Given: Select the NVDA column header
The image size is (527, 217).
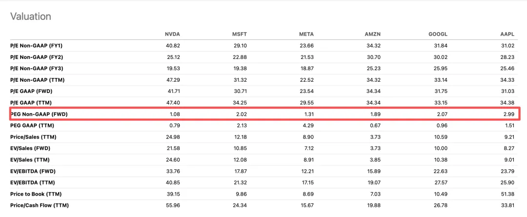Looking at the screenshot, I should [173, 35].
